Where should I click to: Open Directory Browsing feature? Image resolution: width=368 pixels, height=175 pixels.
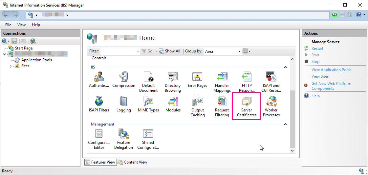coord(173,82)
